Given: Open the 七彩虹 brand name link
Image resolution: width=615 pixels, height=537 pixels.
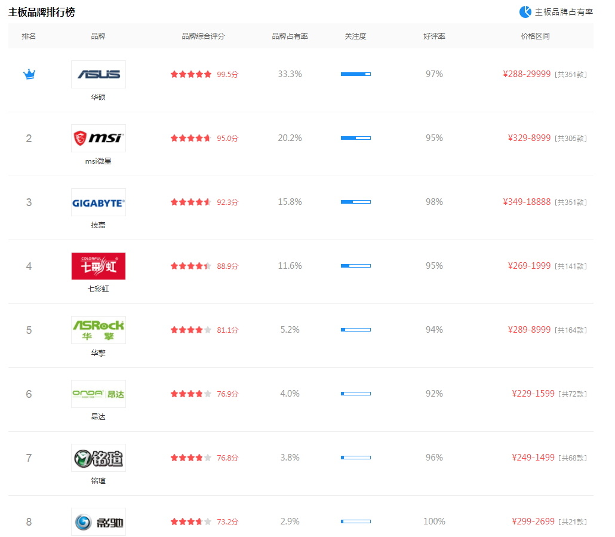Looking at the screenshot, I should (98, 289).
